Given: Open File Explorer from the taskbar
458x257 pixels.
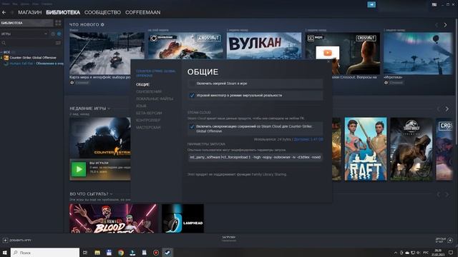Looking at the screenshot, I should click(x=97, y=253).
